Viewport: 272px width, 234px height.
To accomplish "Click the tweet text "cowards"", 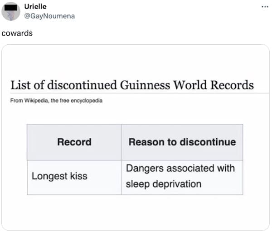I will tap(17, 33).
